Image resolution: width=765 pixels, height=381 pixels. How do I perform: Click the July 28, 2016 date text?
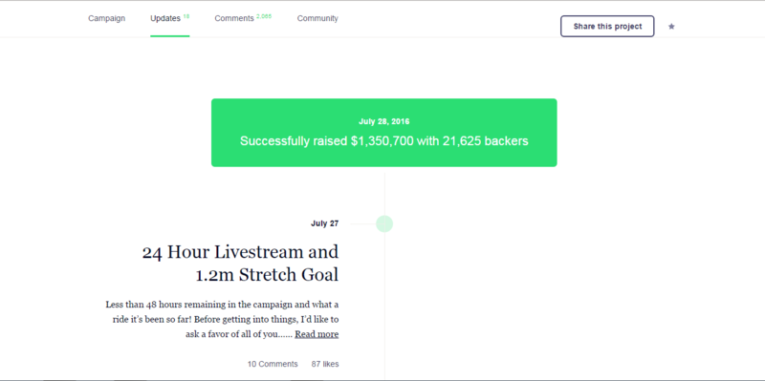(384, 121)
